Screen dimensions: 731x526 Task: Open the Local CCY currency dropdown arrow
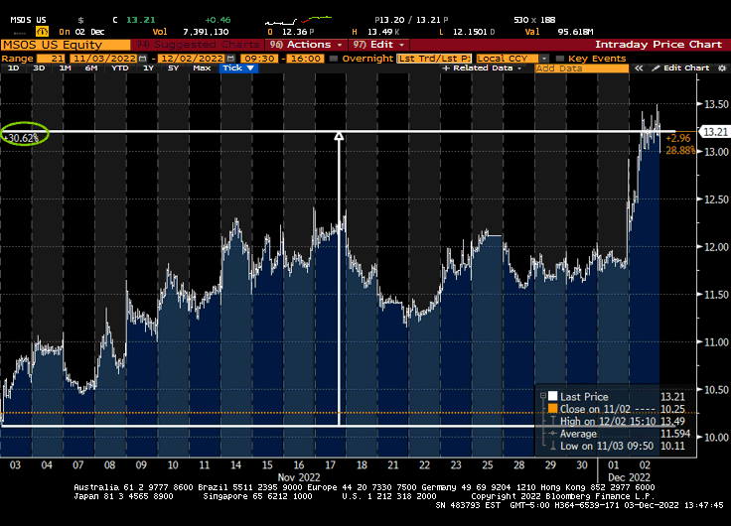coord(543,59)
